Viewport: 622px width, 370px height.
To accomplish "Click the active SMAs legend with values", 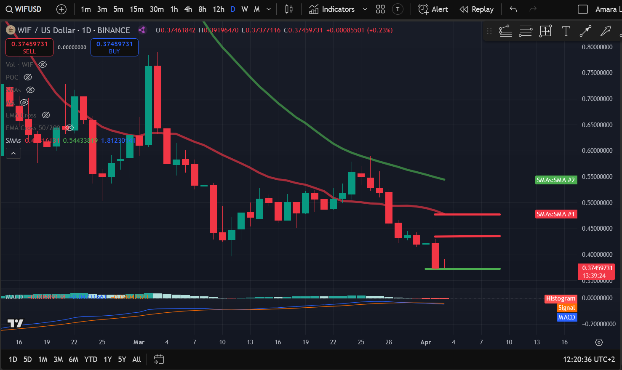I will (x=70, y=140).
